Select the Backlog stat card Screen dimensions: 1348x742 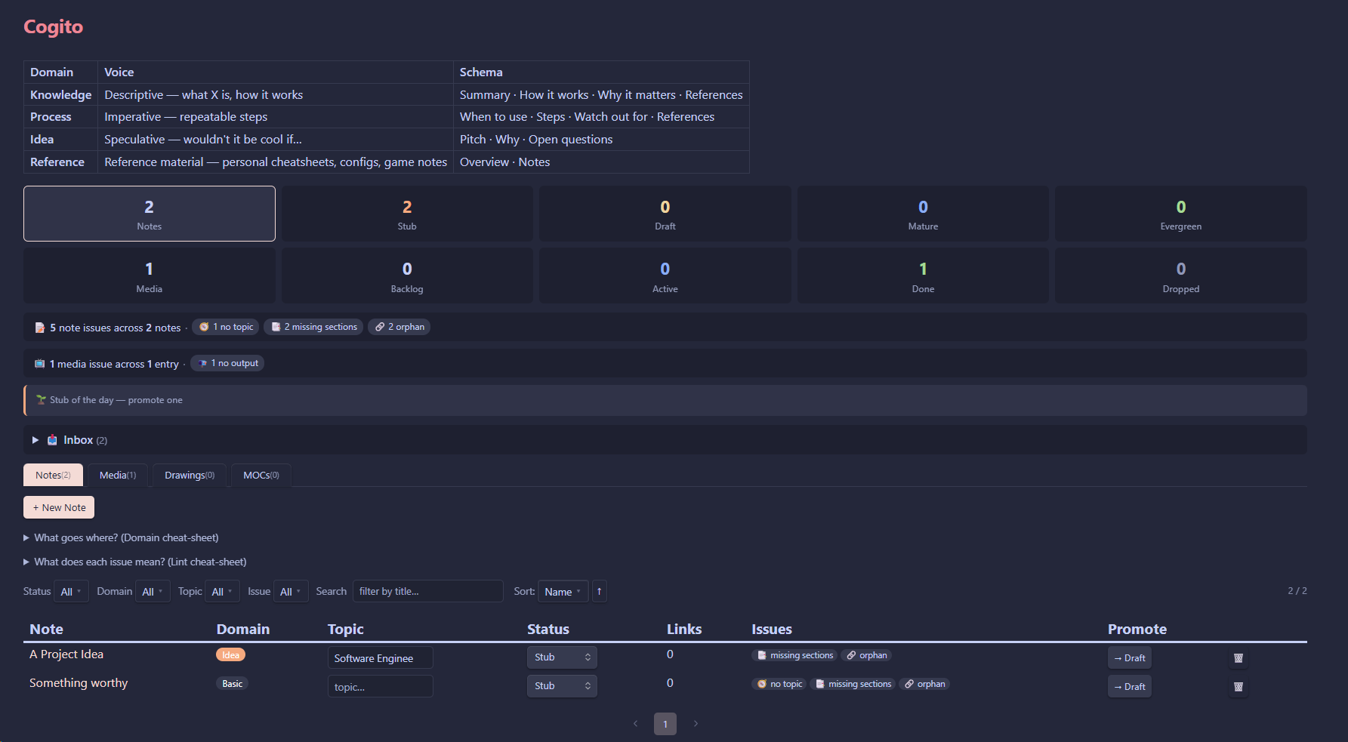pyautogui.click(x=407, y=276)
